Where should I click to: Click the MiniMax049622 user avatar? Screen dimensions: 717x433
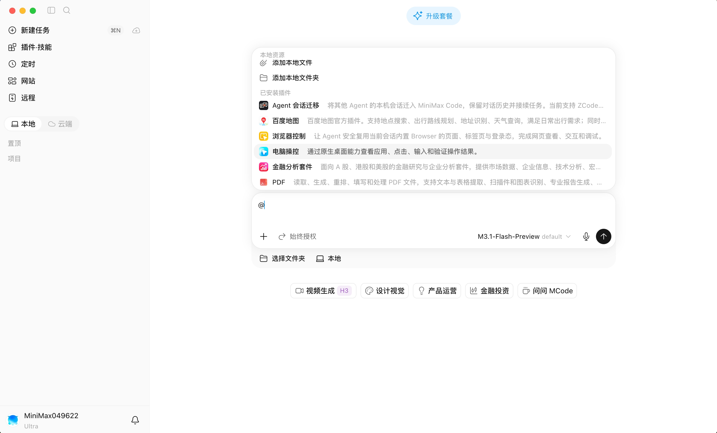pos(13,420)
